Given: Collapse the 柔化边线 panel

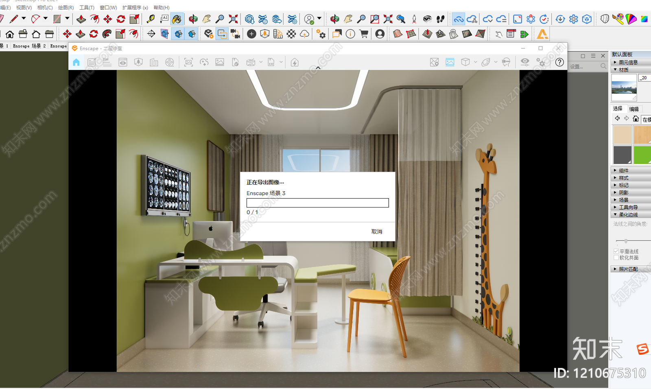Looking at the screenshot, I should (631, 214).
